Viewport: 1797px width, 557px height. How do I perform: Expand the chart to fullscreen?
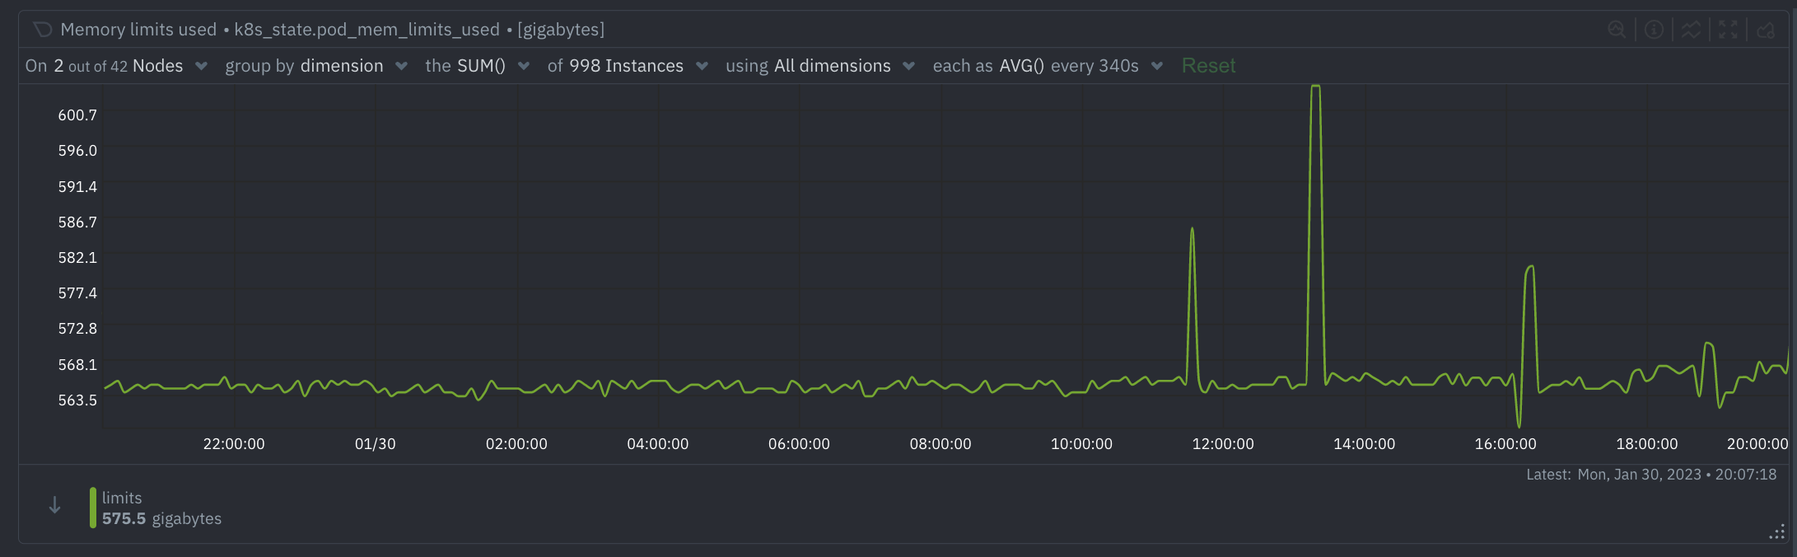[x=1728, y=30]
